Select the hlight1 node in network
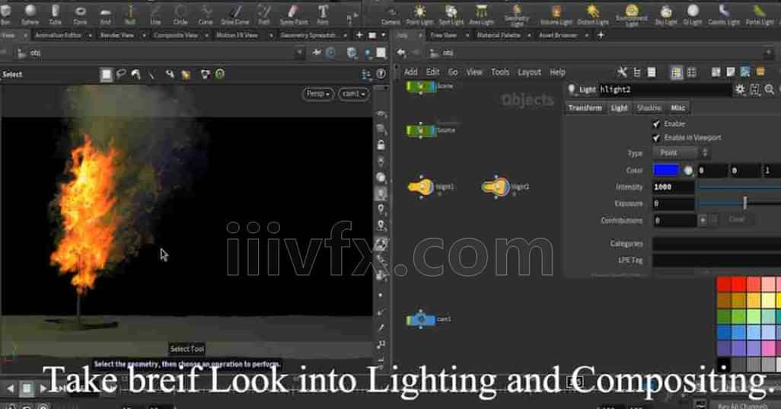The height and width of the screenshot is (409, 781). 421,187
